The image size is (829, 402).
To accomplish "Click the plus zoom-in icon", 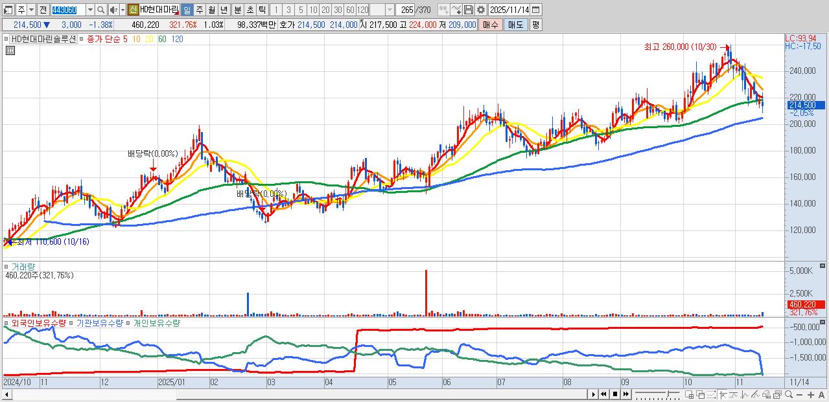I will (x=811, y=394).
